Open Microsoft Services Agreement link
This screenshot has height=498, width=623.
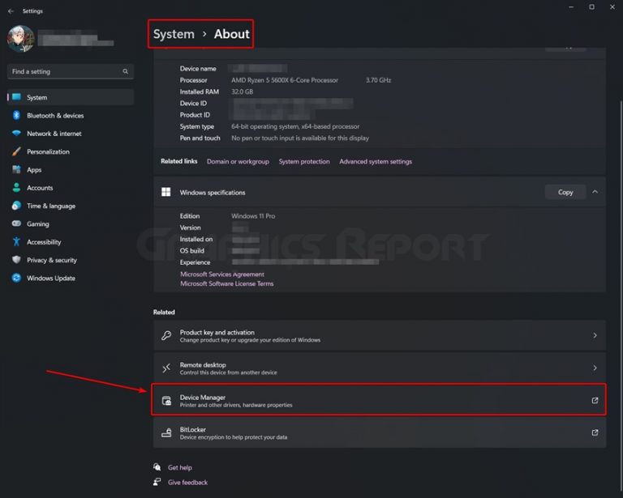point(222,274)
